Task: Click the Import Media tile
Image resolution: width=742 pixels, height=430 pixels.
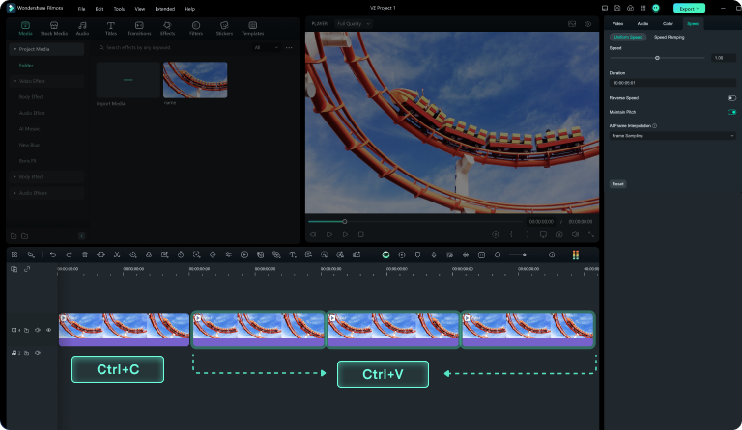Action: pyautogui.click(x=128, y=80)
